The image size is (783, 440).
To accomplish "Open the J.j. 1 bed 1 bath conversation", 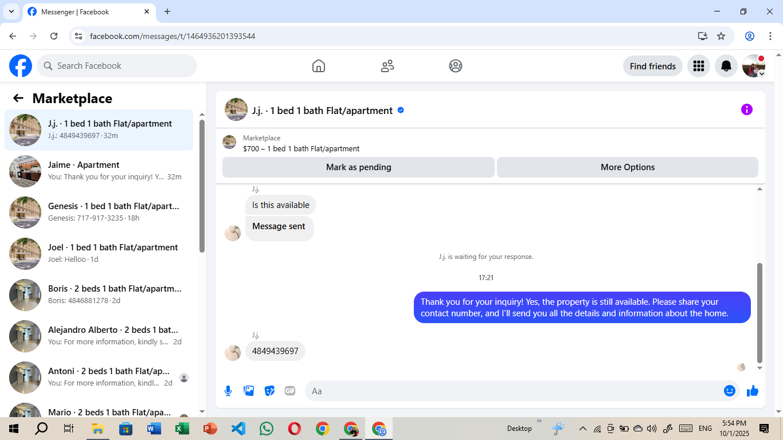I will click(99, 130).
